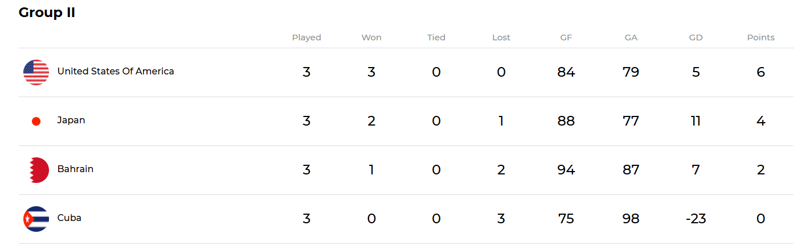Open the Japan team link
This screenshot has height=246, width=801.
coord(71,120)
